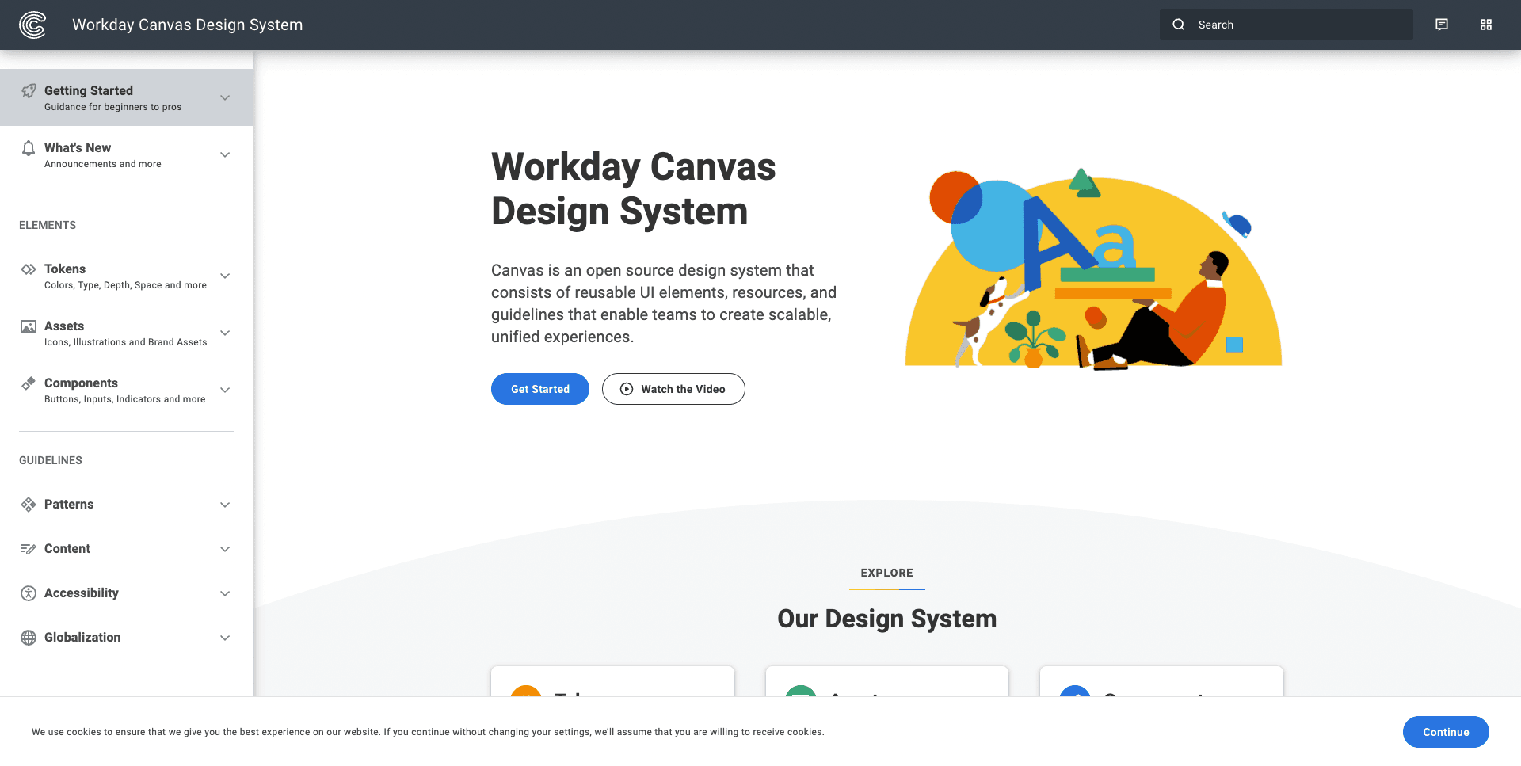Select Accessibility in the sidebar
This screenshot has height=766, width=1521.
tap(127, 593)
